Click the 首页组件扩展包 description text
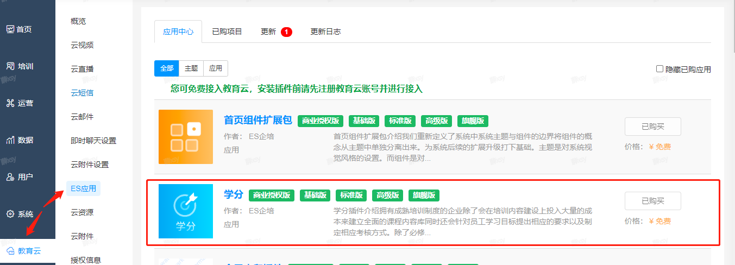 click(462, 147)
